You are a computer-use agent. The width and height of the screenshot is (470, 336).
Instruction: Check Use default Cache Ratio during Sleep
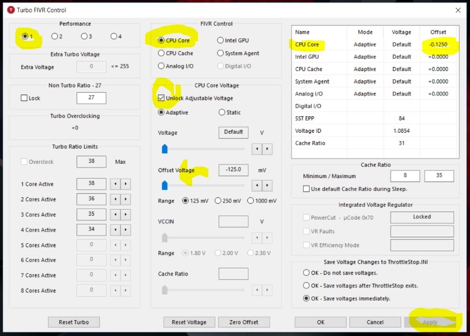[x=306, y=189]
